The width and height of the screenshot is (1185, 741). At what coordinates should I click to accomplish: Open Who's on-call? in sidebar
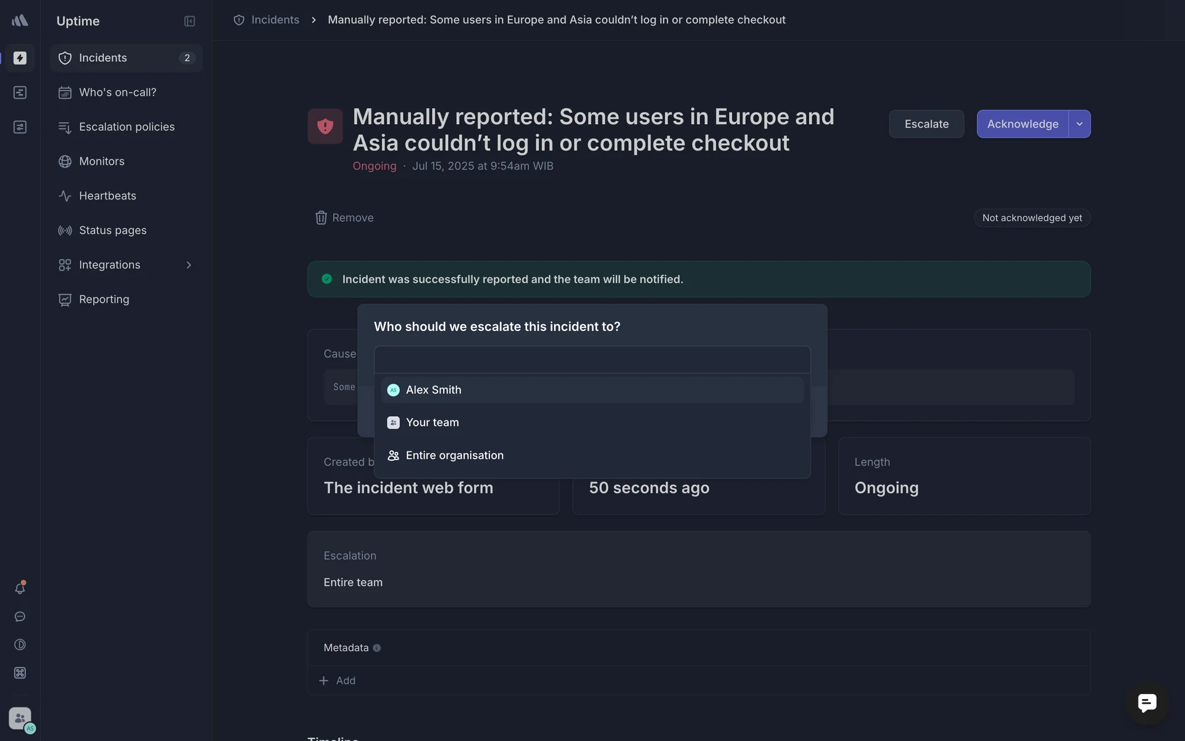tap(117, 92)
